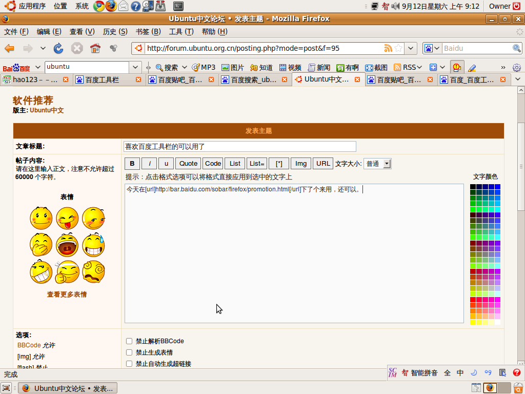Screen dimensions: 525x394
Task: Expand the 搜索 button dropdown
Action: pyautogui.click(x=184, y=67)
